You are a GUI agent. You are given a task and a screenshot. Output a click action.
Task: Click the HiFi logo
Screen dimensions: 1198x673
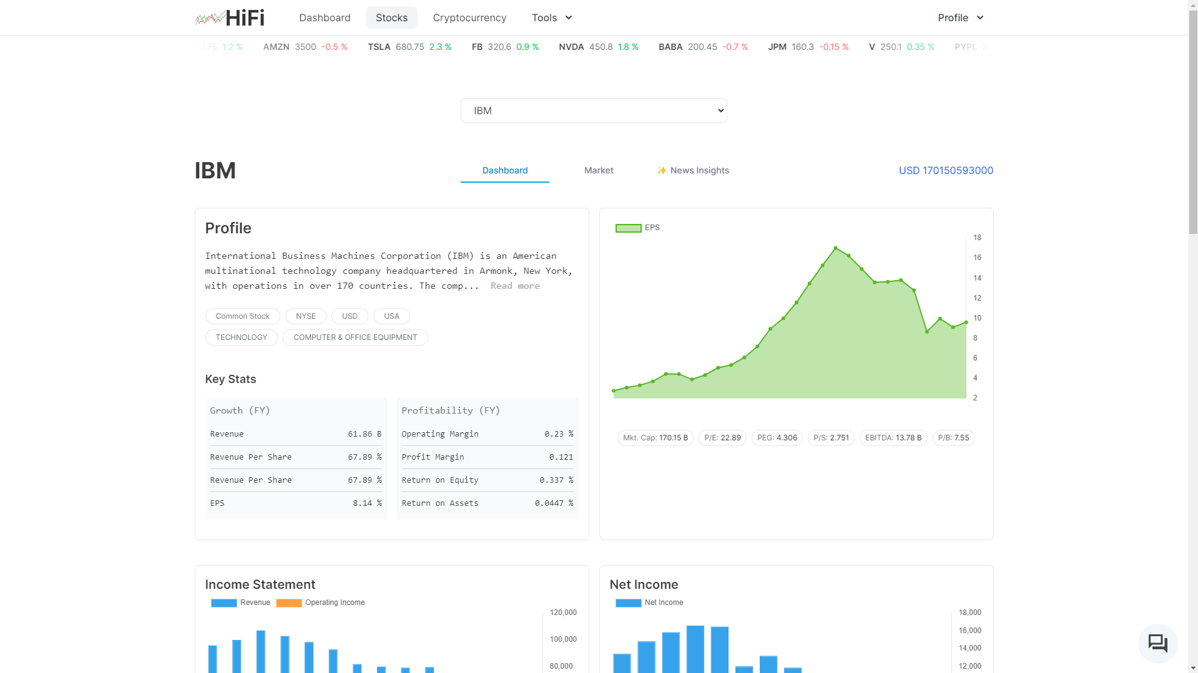[230, 17]
